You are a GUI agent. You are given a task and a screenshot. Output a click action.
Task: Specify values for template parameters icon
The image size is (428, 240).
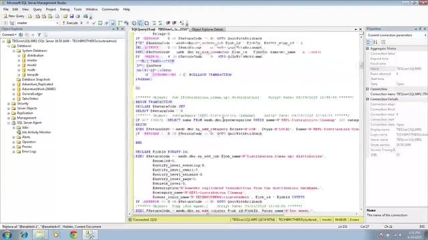[181, 23]
